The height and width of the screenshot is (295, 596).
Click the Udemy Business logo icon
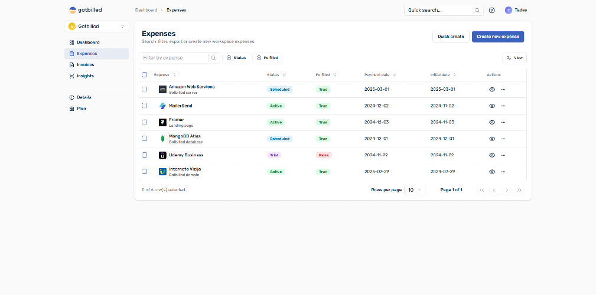coord(162,155)
